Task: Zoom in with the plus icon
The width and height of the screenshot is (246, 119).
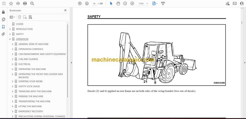Action: [132, 4]
